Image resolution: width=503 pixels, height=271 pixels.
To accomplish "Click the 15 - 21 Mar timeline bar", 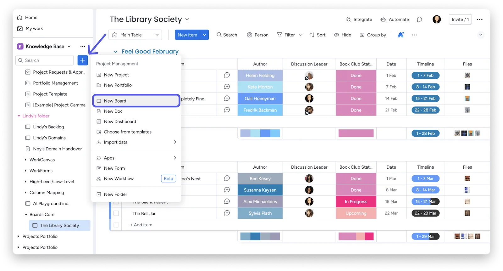I will click(426, 201).
